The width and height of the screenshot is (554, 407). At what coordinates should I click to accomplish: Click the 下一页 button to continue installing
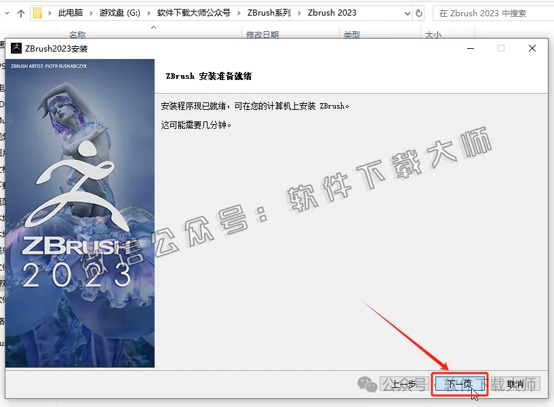[460, 383]
